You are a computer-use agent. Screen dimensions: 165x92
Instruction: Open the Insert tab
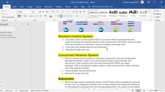[14, 7]
